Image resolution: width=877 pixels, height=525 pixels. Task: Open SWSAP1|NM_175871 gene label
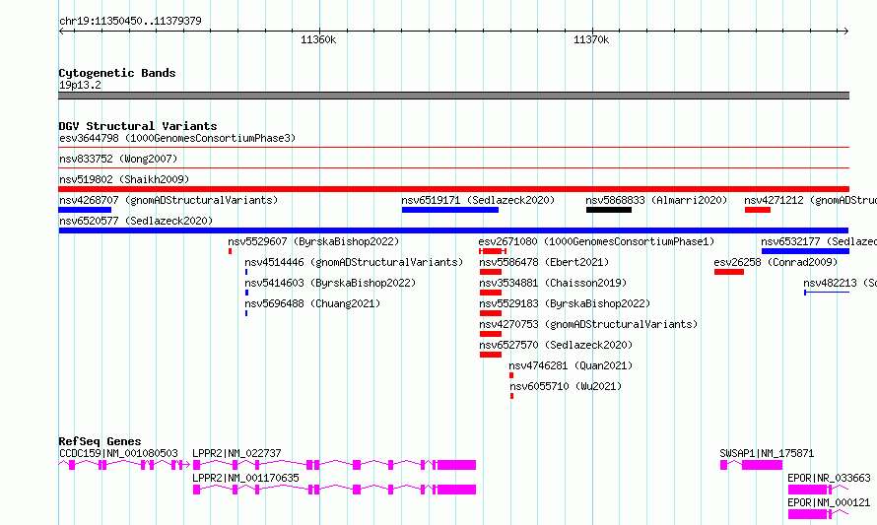click(x=767, y=453)
